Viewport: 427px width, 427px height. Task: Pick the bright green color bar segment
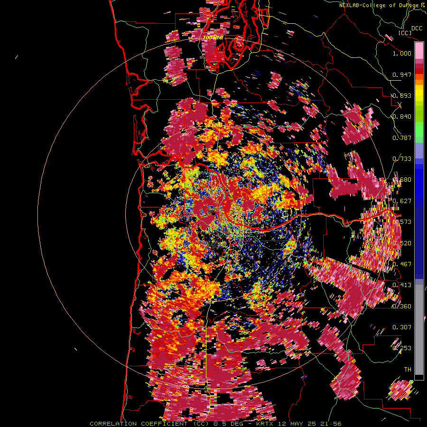419,129
